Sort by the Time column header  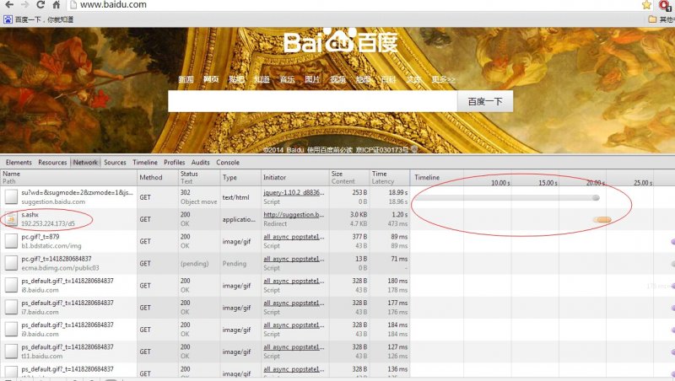pyautogui.click(x=389, y=177)
